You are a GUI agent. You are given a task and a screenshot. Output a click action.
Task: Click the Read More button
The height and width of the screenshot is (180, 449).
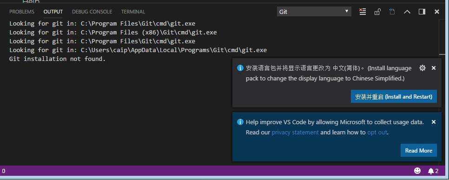tap(419, 151)
